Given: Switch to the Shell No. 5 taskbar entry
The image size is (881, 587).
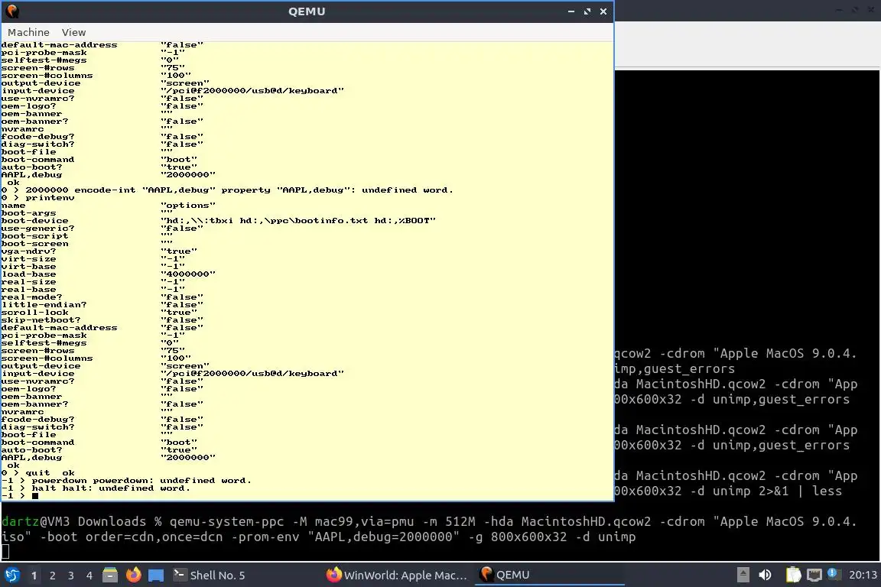Looking at the screenshot, I should (209, 576).
